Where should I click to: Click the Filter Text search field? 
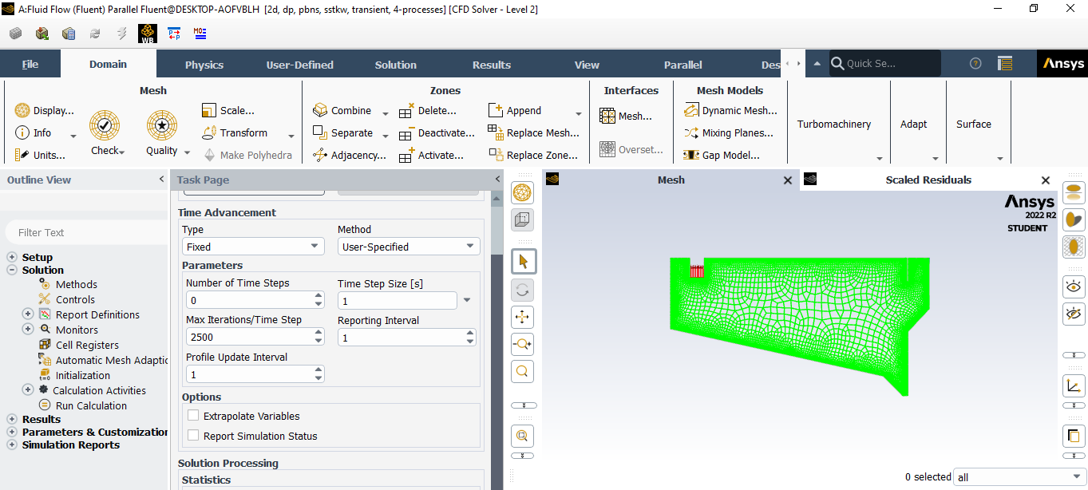click(85, 232)
